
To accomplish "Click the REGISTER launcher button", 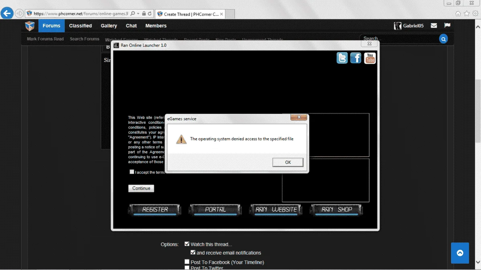I will (155, 210).
